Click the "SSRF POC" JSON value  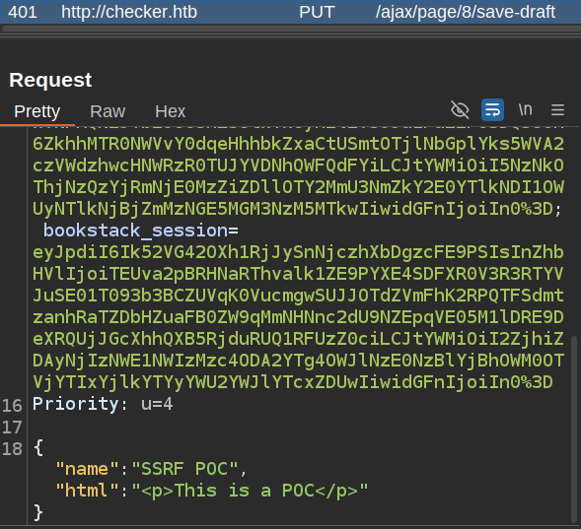point(184,469)
